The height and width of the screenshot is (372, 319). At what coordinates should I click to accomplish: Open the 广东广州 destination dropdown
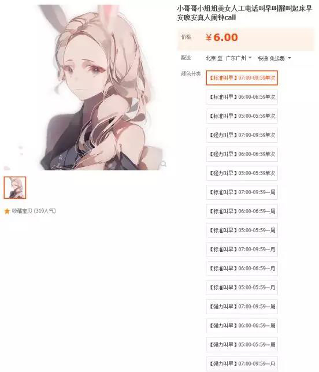[x=238, y=58]
